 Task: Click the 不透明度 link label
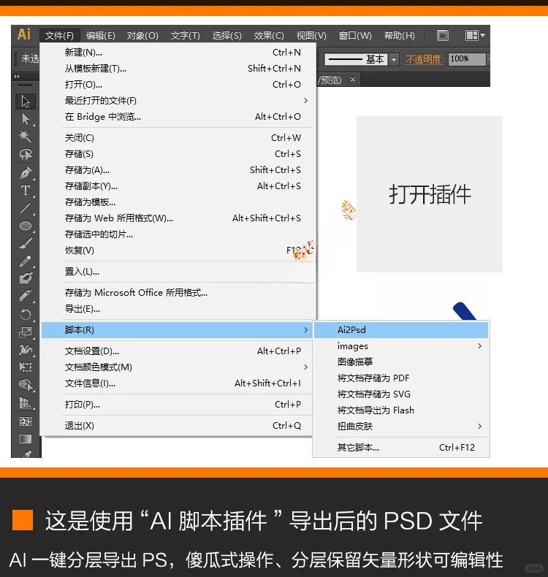[424, 59]
